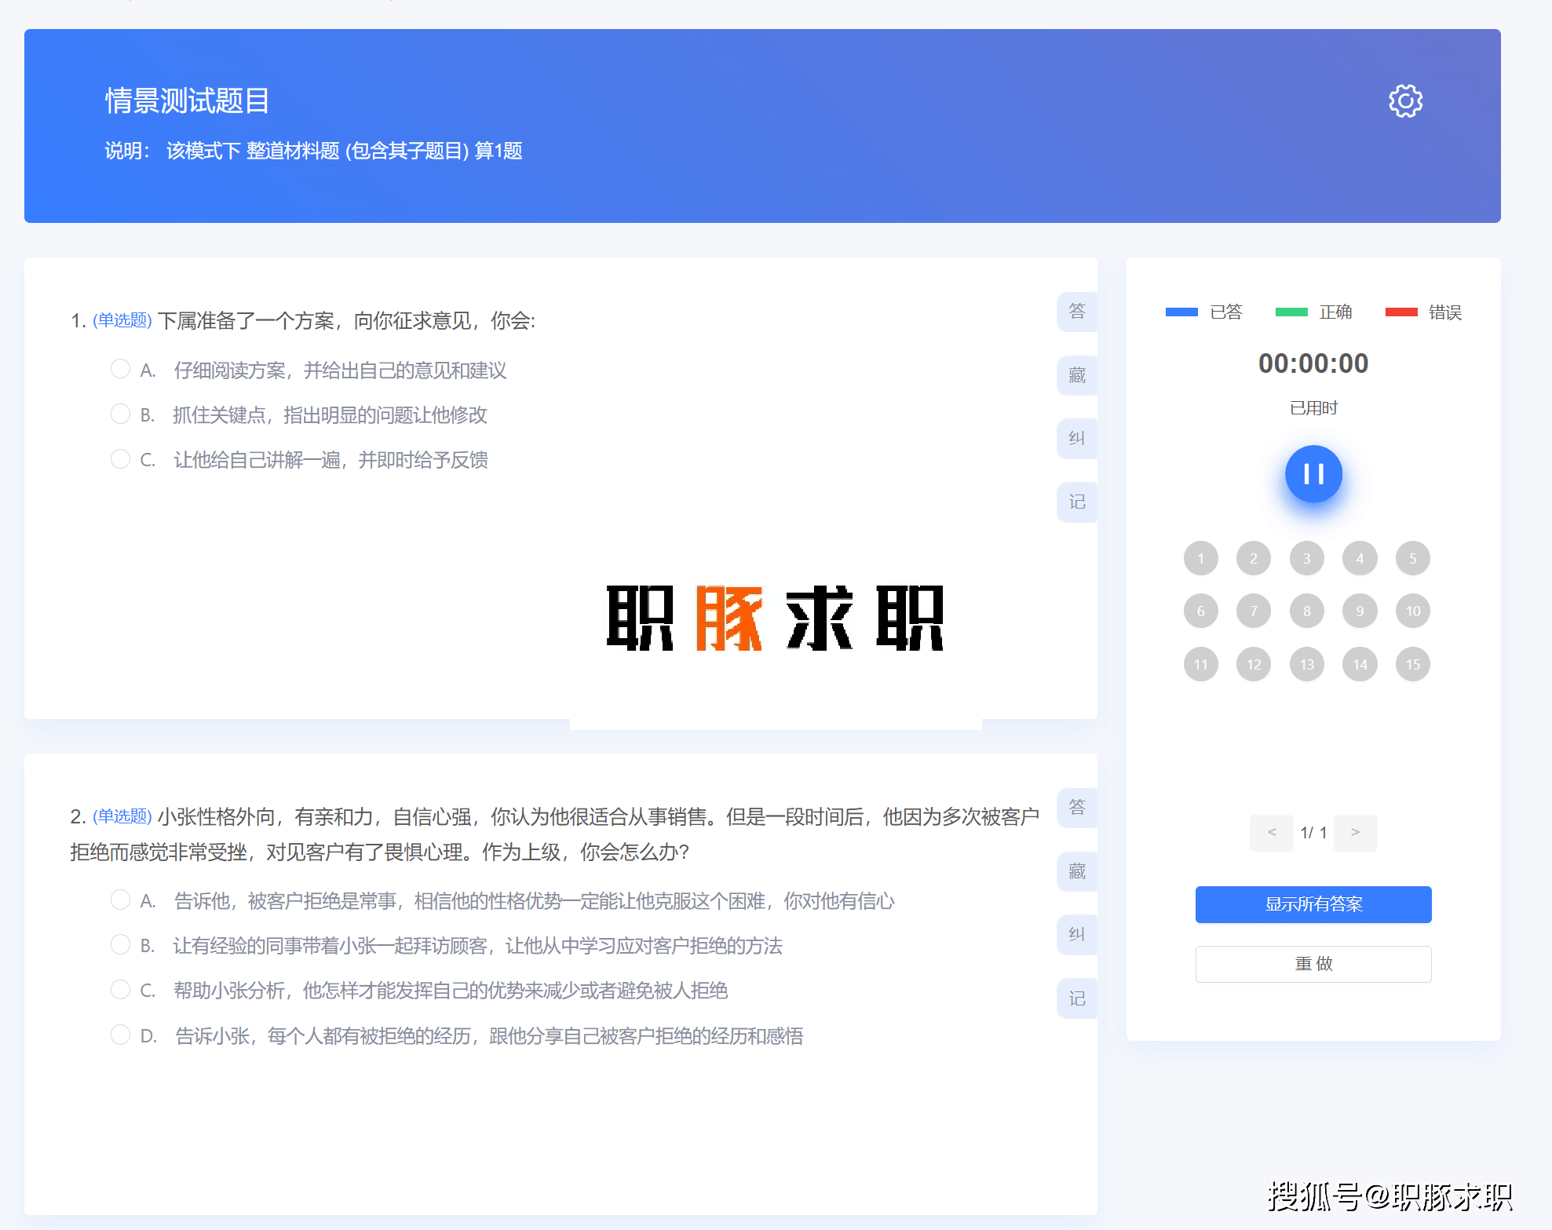Click the 重做 redo button

tap(1313, 964)
